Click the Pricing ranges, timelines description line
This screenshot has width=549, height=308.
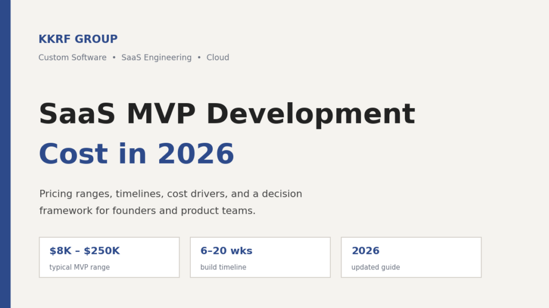[x=170, y=194]
